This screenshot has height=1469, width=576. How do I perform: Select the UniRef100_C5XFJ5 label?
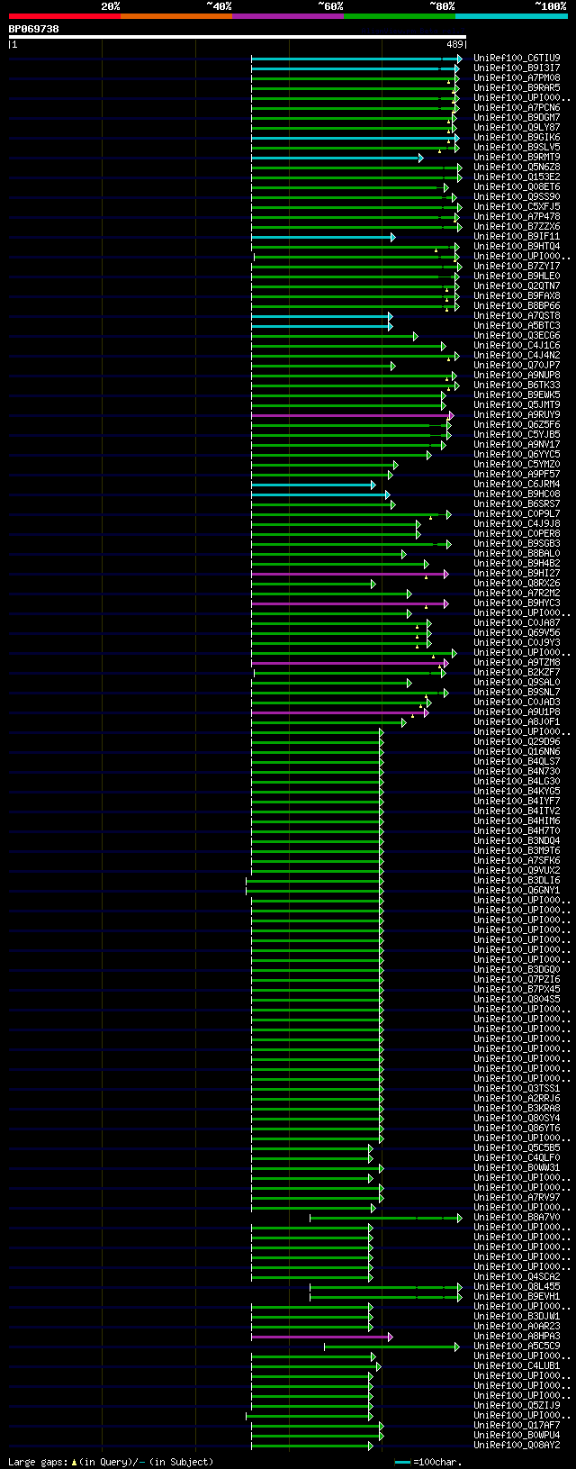coord(517,207)
